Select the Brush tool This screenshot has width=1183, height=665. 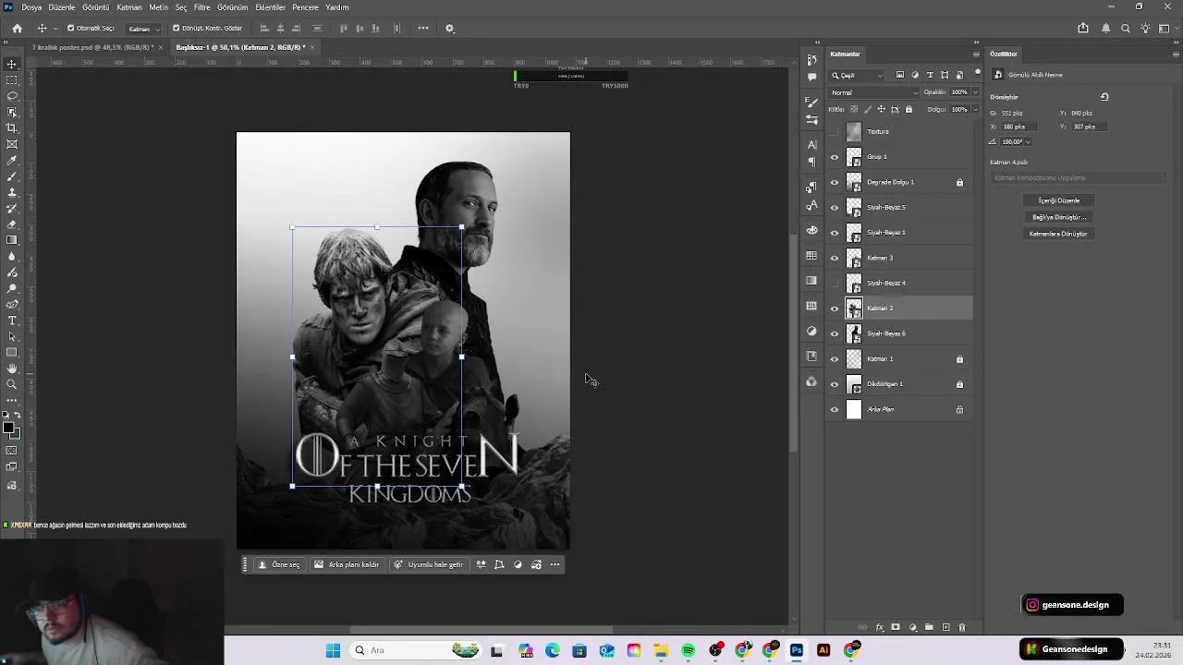pos(12,176)
